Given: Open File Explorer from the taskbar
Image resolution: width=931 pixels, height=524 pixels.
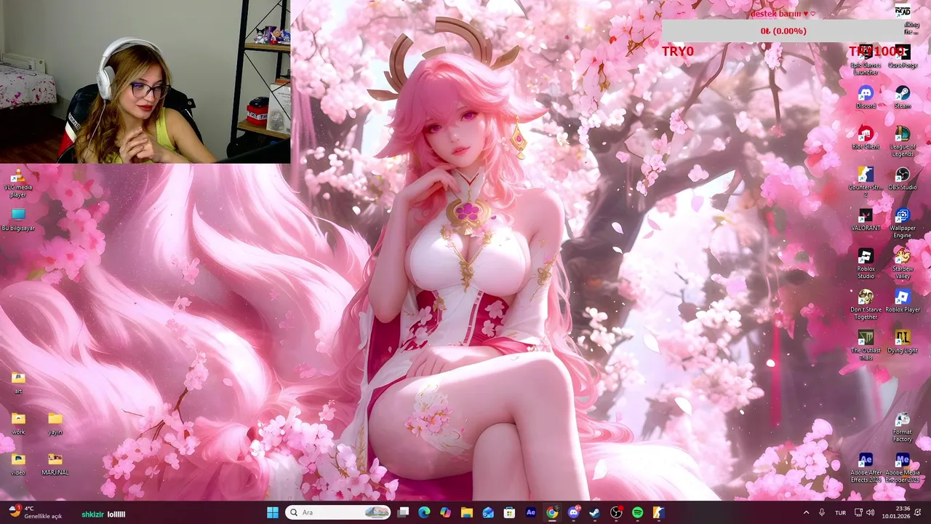Looking at the screenshot, I should coord(467,512).
